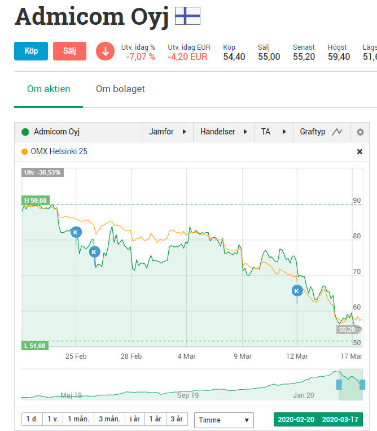377x431 pixels.
Task: Select the 3 mån. time range
Action: 109,419
